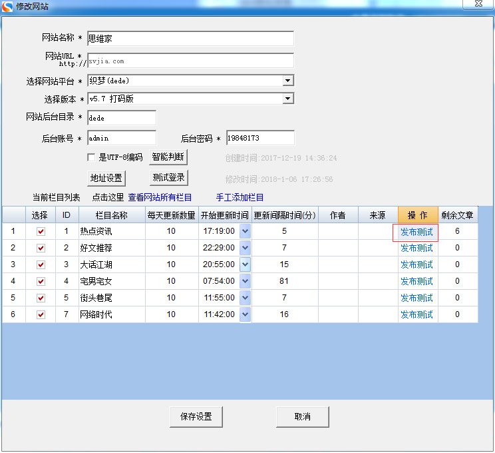Focus the 后台密码 input field
The width and height of the screenshot is (495, 453).
point(260,138)
